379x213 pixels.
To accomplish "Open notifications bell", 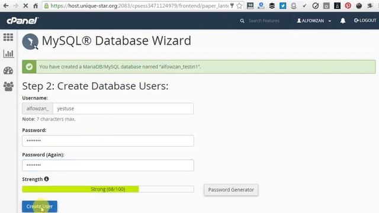I will click(343, 21).
